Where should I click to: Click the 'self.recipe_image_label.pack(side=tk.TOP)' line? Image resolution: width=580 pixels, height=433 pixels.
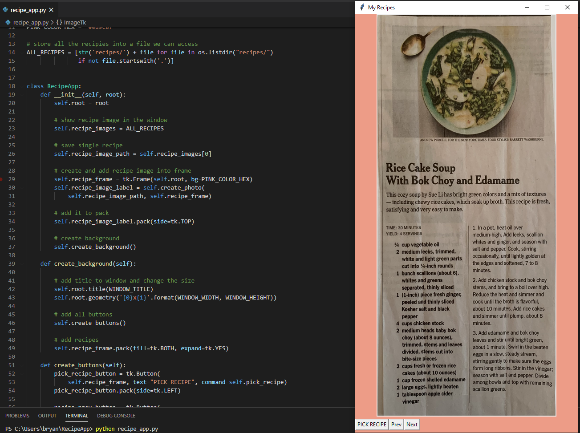click(124, 222)
